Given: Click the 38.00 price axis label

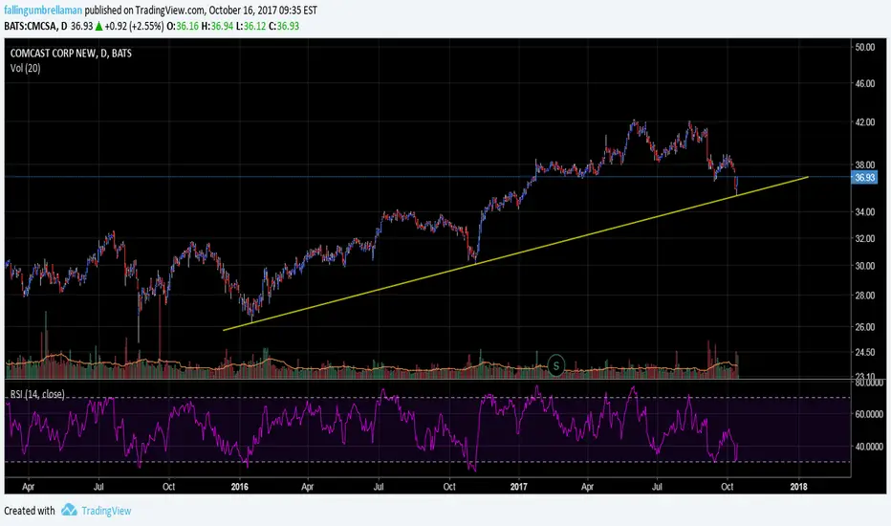Looking at the screenshot, I should pos(865,164).
